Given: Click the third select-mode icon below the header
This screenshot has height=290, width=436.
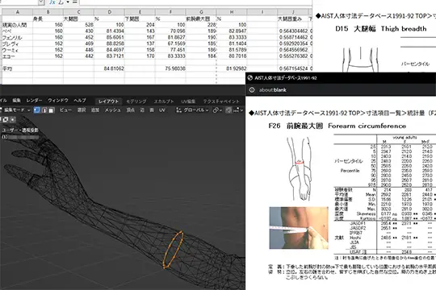Looking at the screenshot, I should coord(12,119).
